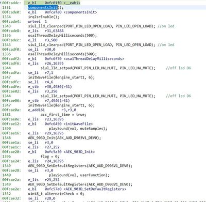This screenshot has width=206, height=202.
Task: Click the e_lis r27,252 instruction
Action: point(44,147)
